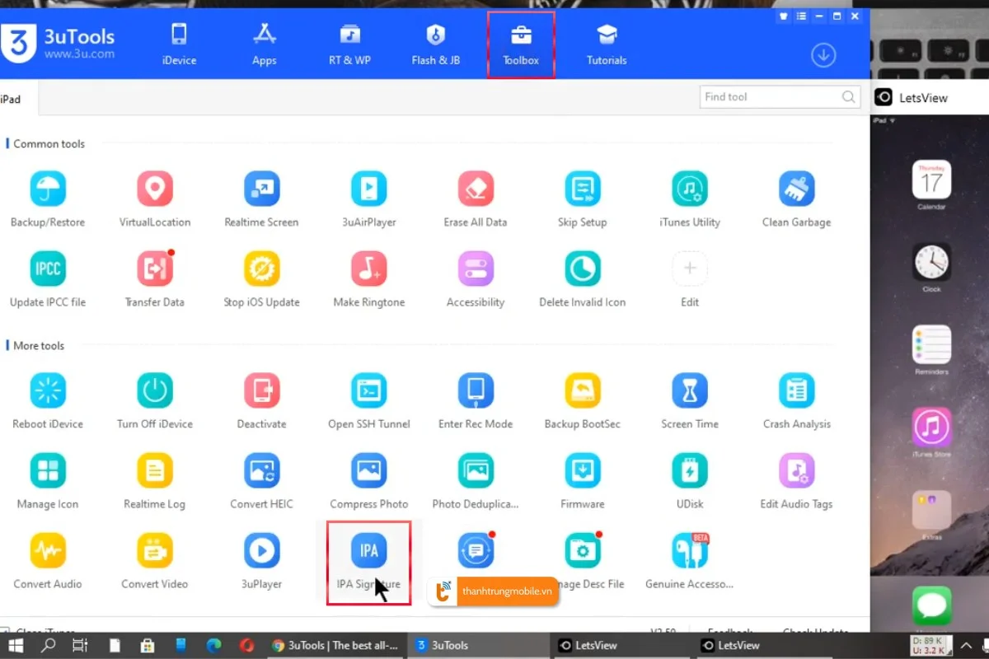Open Realtime Screen tool
Viewport: 989px width, 659px height.
(x=261, y=189)
